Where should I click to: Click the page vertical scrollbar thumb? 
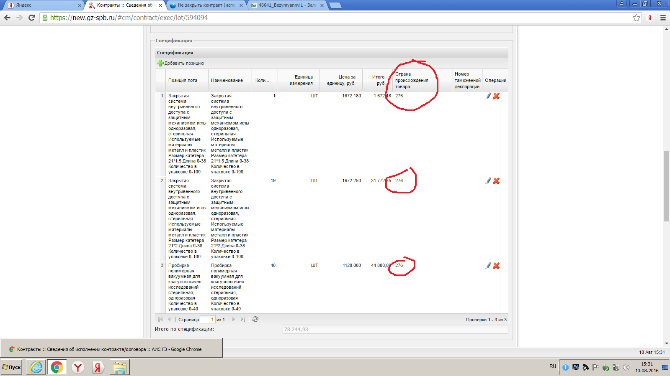click(x=667, y=186)
